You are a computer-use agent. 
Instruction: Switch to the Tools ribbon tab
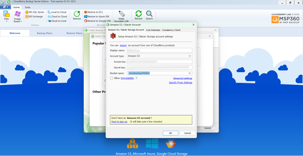pyautogui.click(x=27, y=7)
